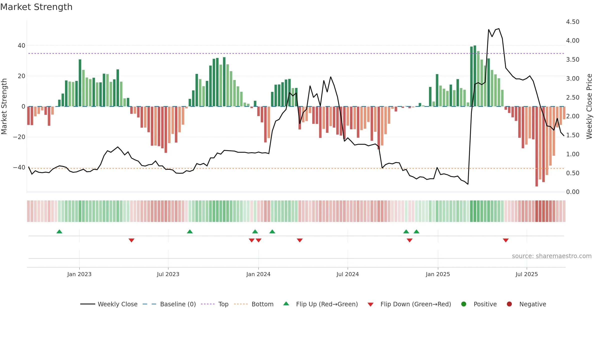Click the tallest dark green bar reaching 40

(475, 76)
